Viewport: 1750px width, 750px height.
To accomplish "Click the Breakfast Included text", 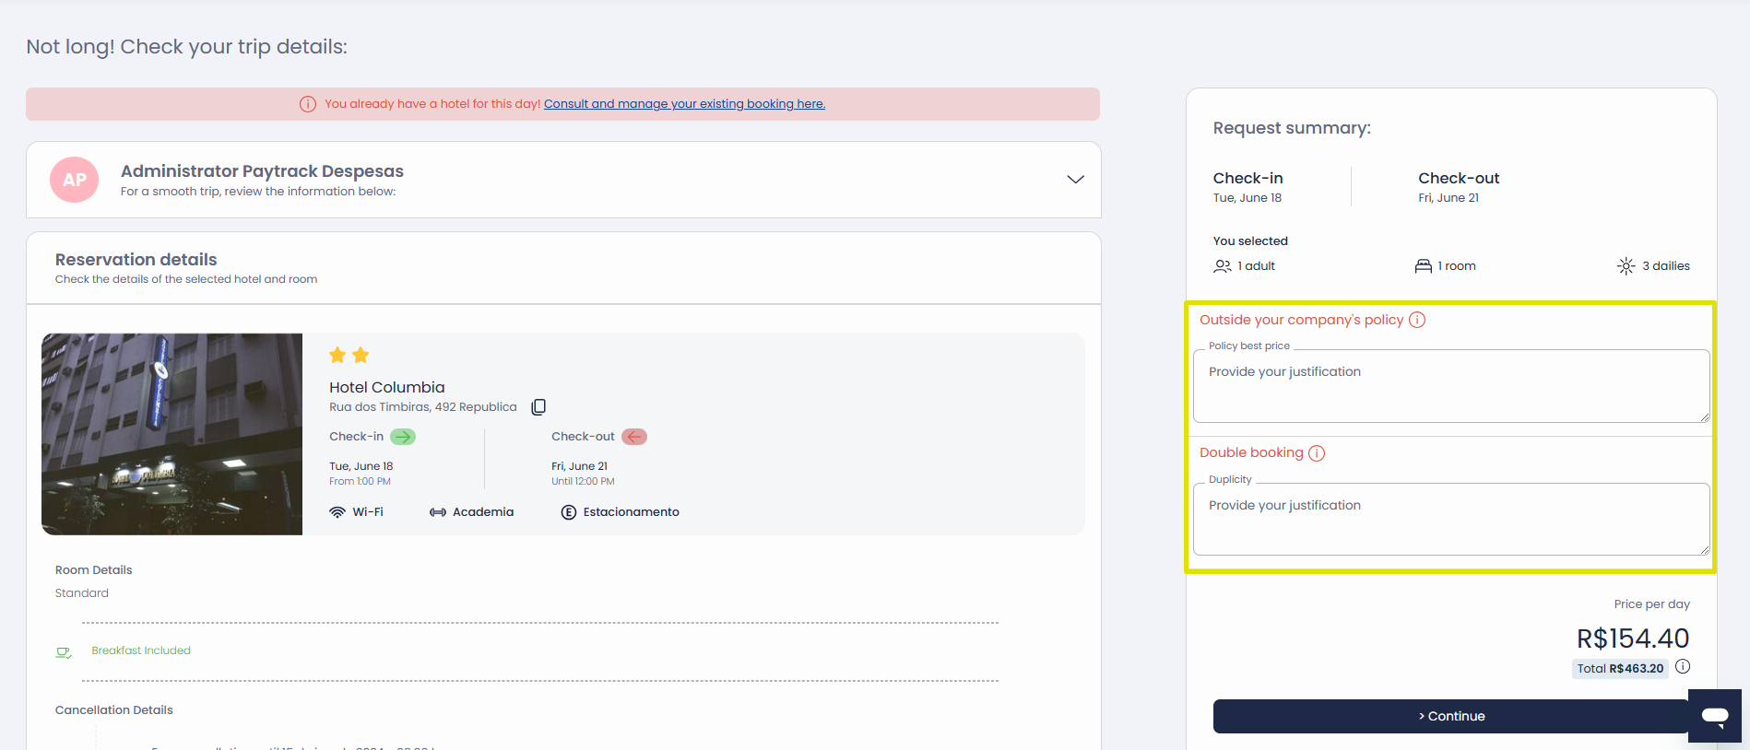I will click(141, 650).
